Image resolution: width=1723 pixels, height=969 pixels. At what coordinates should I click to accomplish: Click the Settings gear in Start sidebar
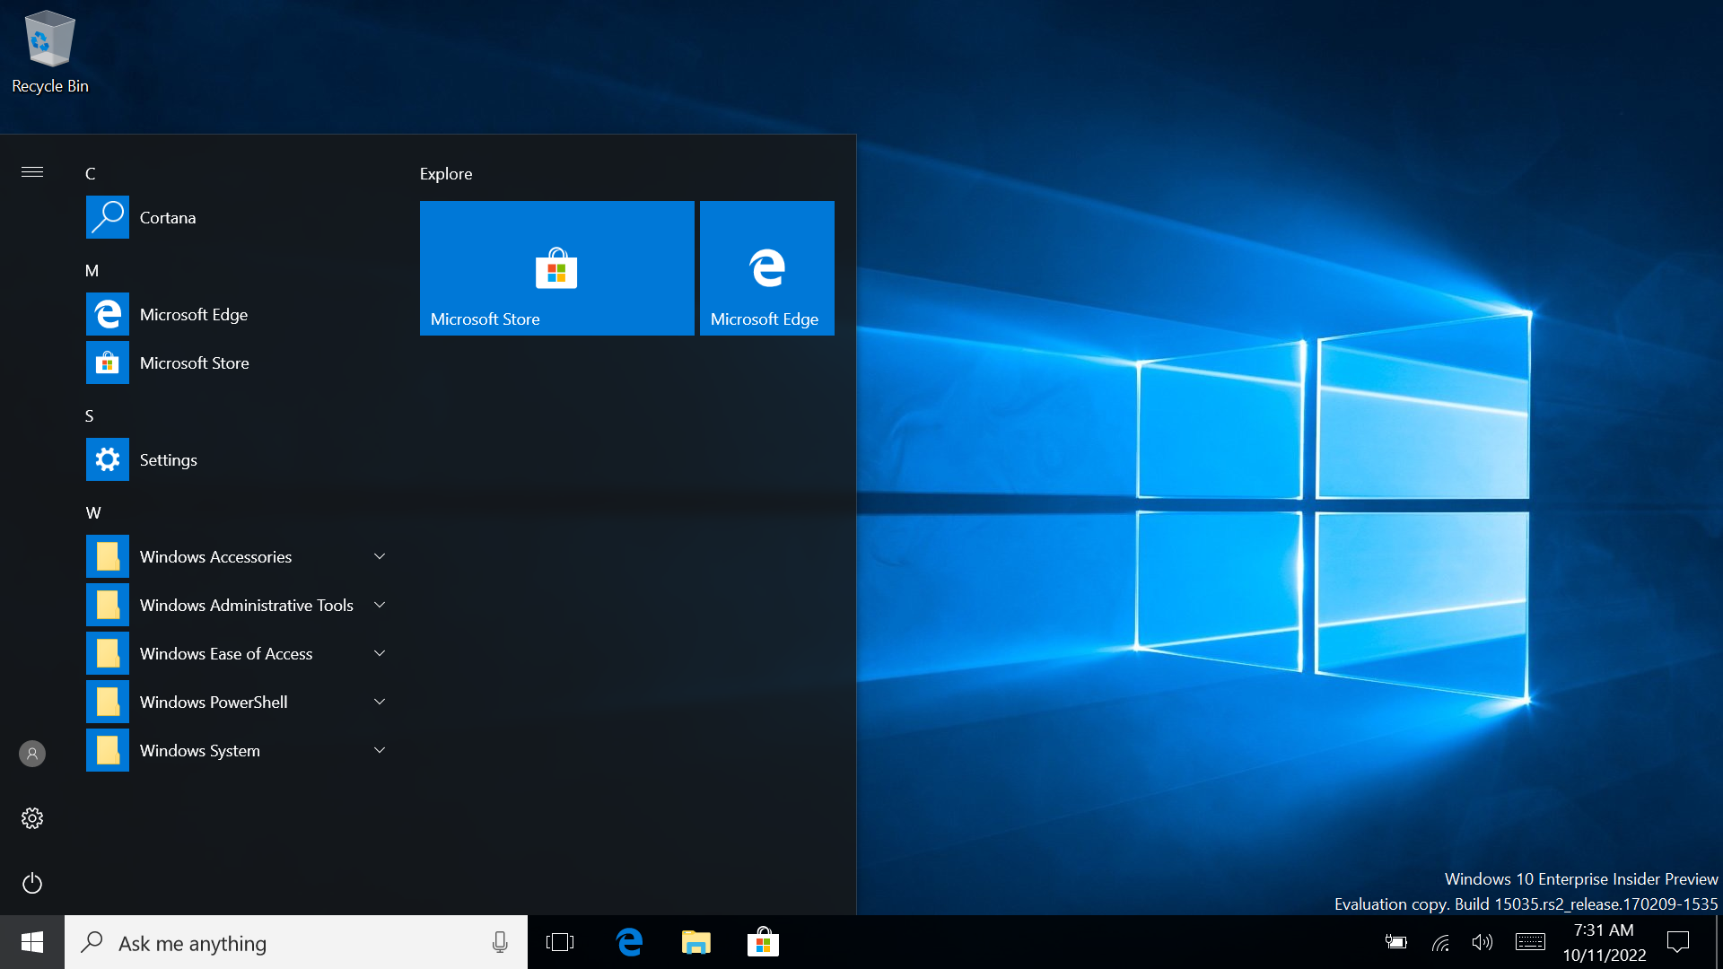pyautogui.click(x=32, y=818)
